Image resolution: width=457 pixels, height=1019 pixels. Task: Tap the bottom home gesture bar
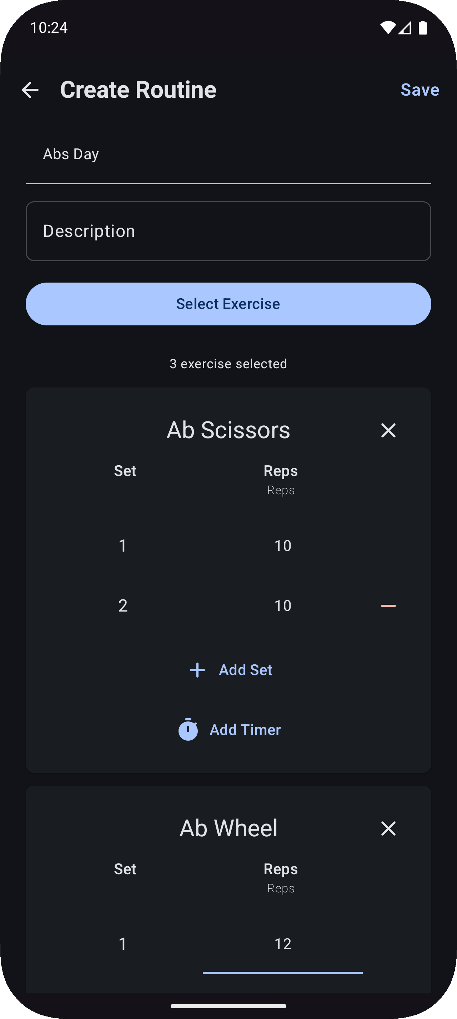228,1005
